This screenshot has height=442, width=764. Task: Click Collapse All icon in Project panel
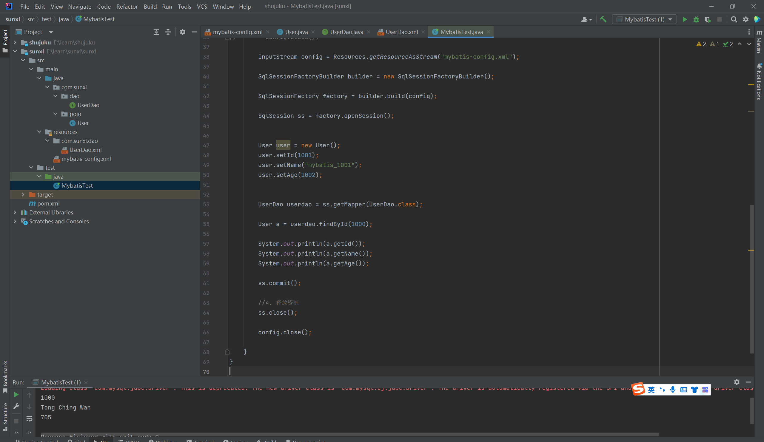(168, 32)
